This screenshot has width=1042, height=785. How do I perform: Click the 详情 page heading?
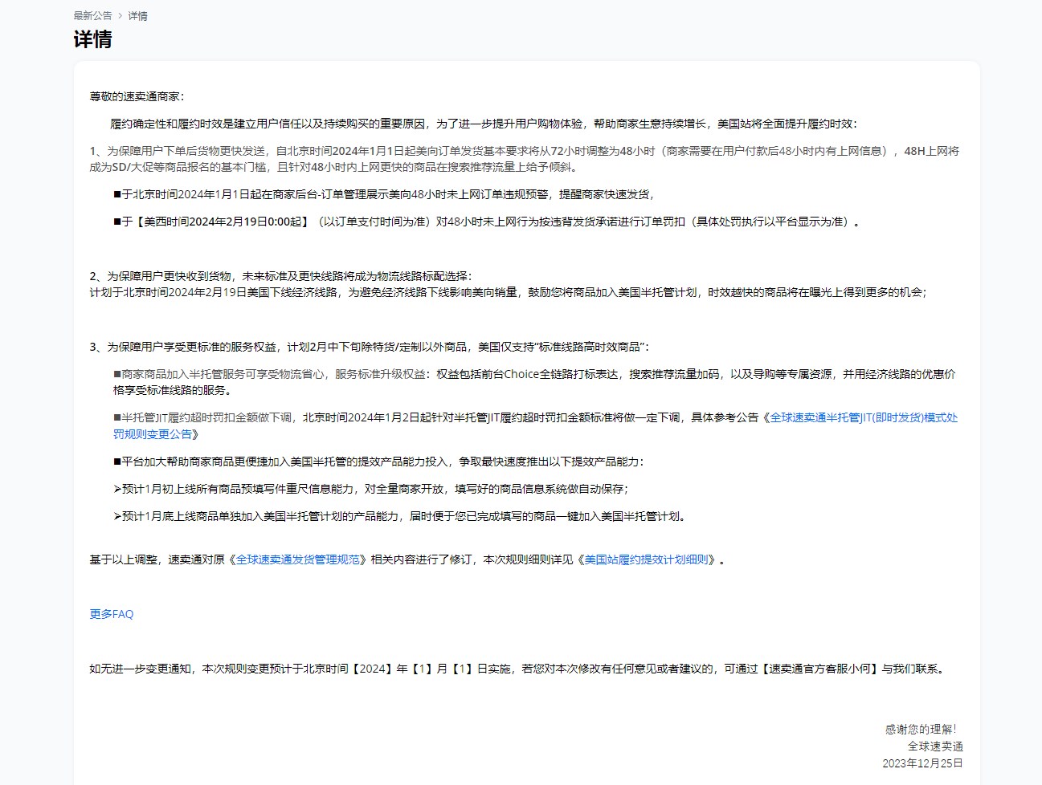pyautogui.click(x=93, y=39)
